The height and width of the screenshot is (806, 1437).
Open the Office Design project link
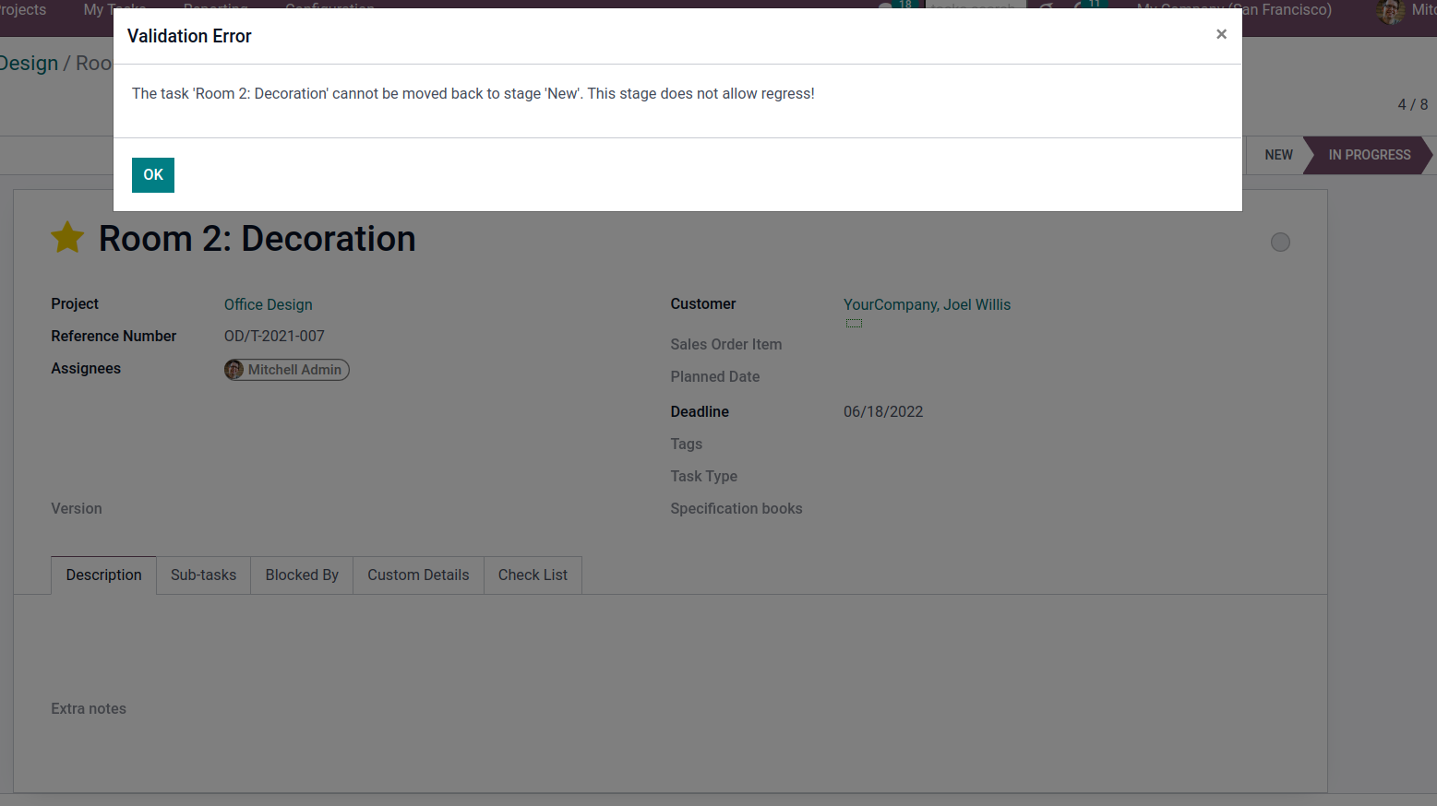pyautogui.click(x=269, y=304)
